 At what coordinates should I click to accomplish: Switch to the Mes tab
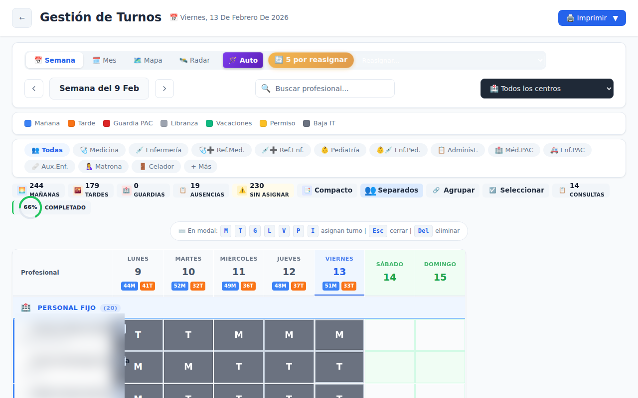105,60
